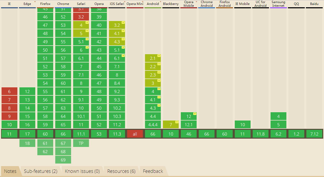Select the Firefox Android 60 cell
This screenshot has height=177, width=324.
(225, 134)
